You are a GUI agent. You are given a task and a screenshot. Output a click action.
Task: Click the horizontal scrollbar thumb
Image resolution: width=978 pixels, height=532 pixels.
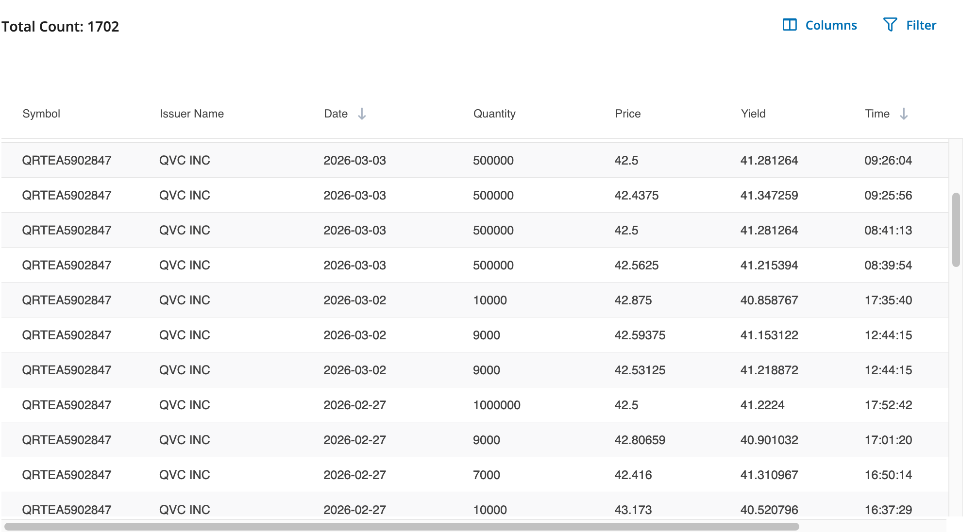coord(402,527)
